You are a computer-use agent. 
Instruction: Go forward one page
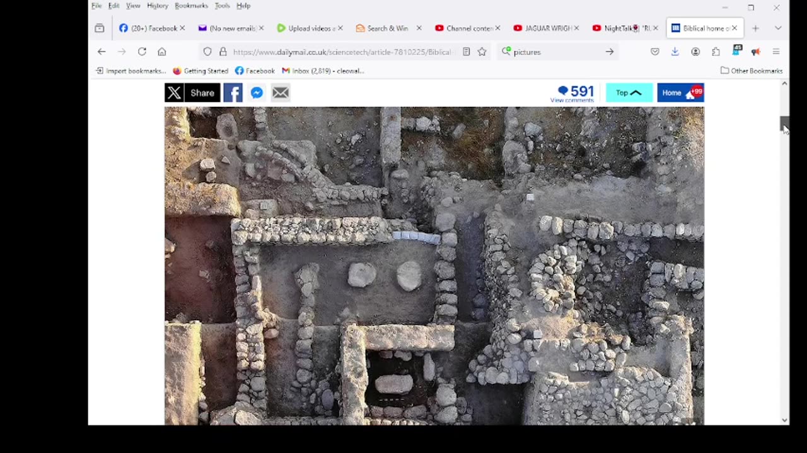click(x=122, y=52)
